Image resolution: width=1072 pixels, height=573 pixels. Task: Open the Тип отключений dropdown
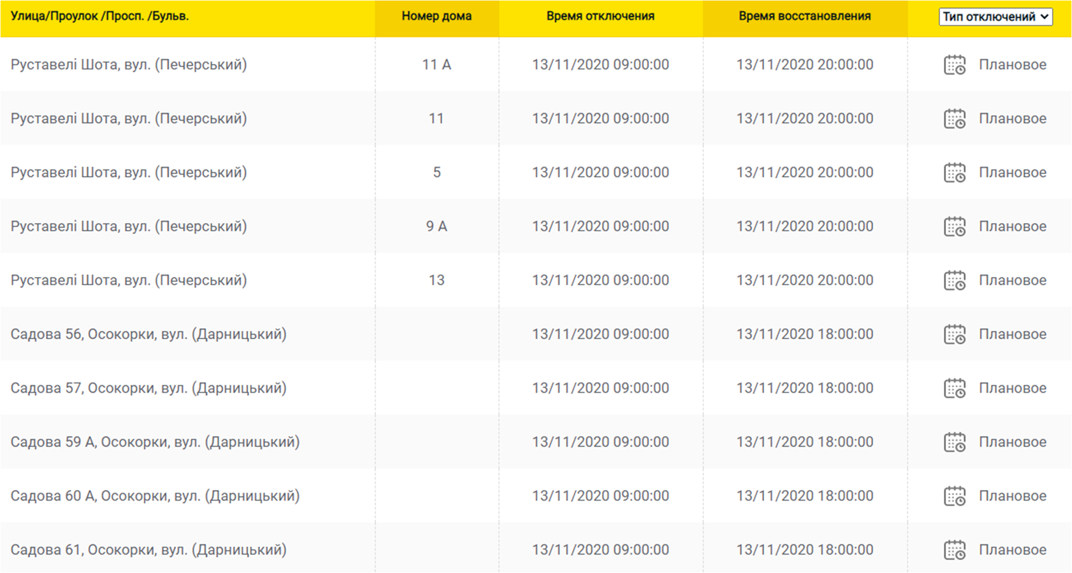[x=995, y=17]
